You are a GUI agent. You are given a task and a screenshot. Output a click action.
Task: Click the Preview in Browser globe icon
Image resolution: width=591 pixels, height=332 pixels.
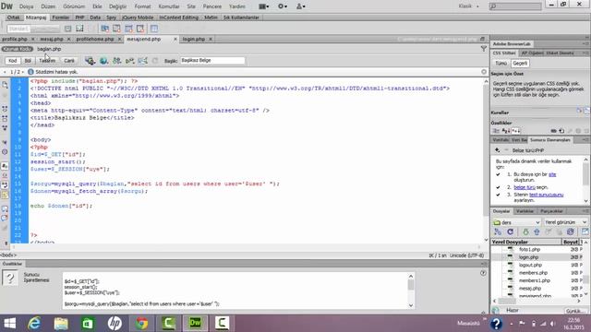103,61
